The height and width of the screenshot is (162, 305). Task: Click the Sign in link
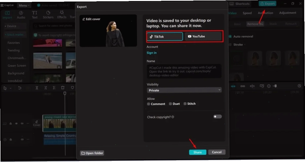(x=151, y=53)
